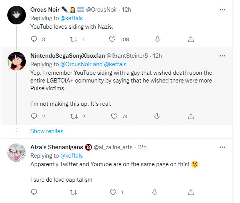Like Alza's Shenanigans tweet
The width and height of the screenshot is (240, 203).
point(112,192)
